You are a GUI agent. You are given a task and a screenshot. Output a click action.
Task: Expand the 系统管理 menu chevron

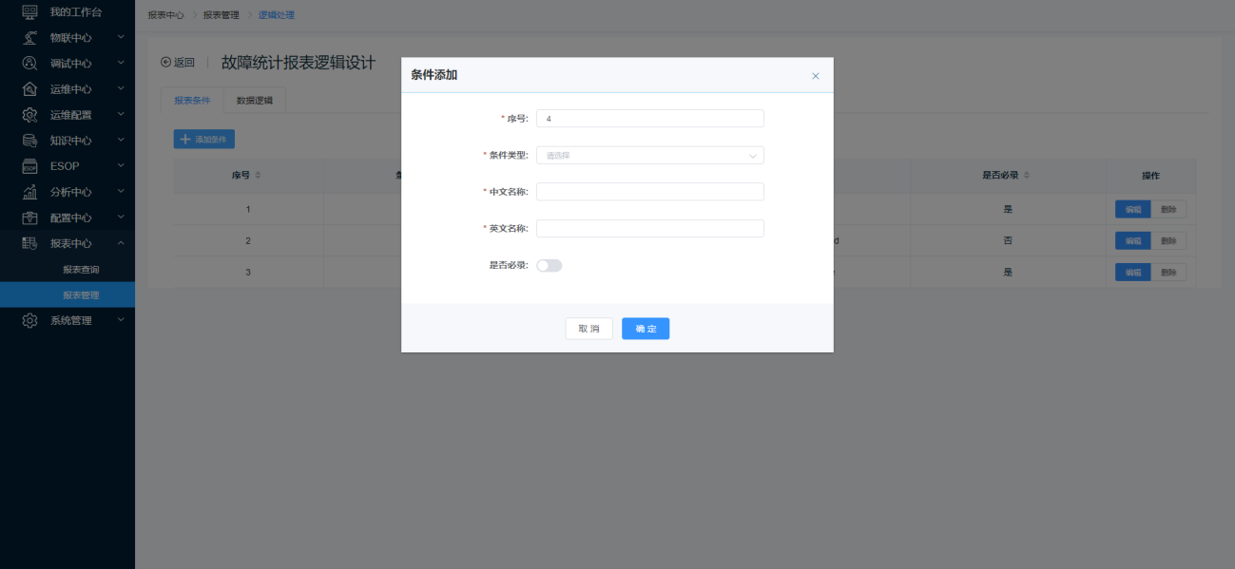121,320
